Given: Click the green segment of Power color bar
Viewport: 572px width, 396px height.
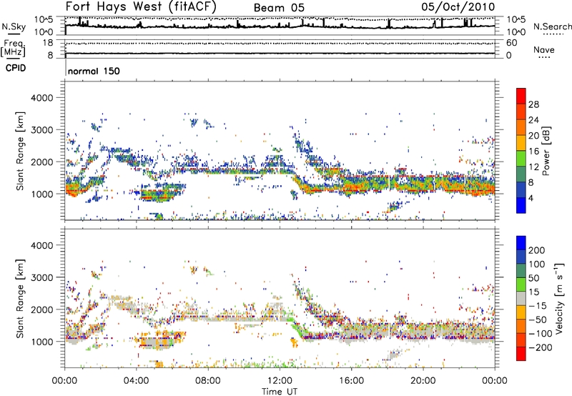Looking at the screenshot, I should pos(521,158).
